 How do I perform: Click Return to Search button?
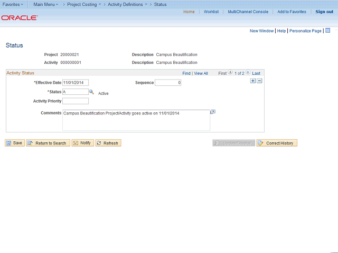[x=48, y=143]
